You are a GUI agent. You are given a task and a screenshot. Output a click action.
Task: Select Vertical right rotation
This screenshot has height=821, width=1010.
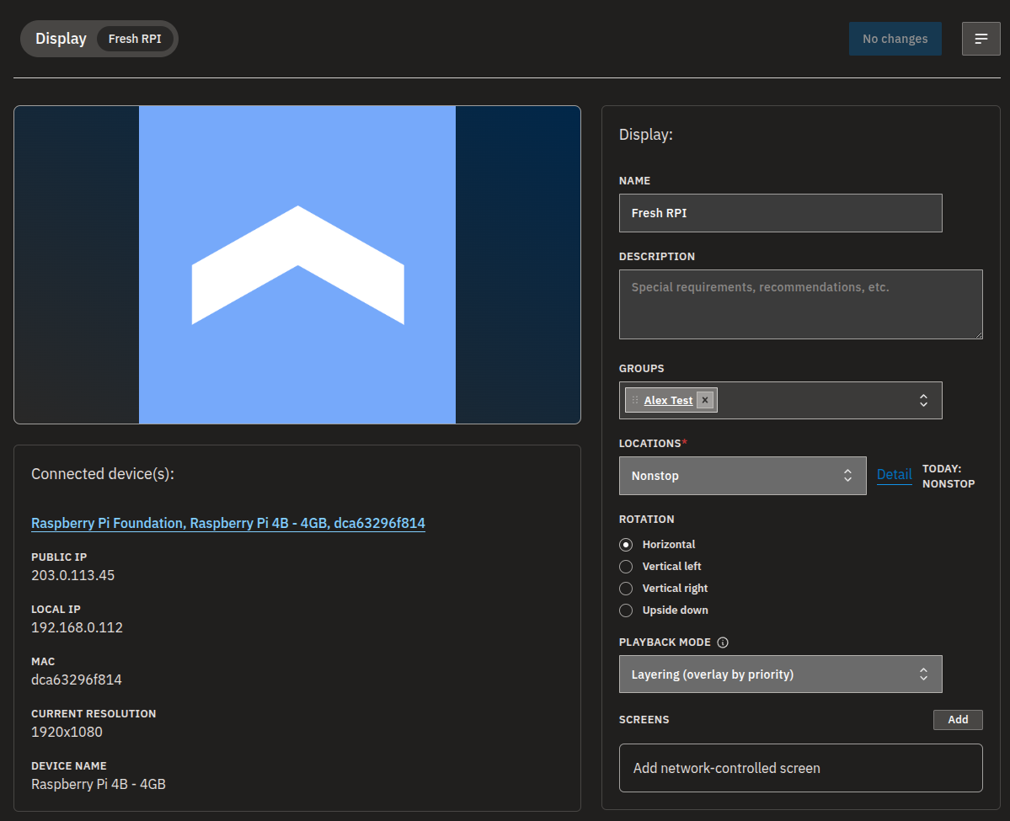[626, 589]
